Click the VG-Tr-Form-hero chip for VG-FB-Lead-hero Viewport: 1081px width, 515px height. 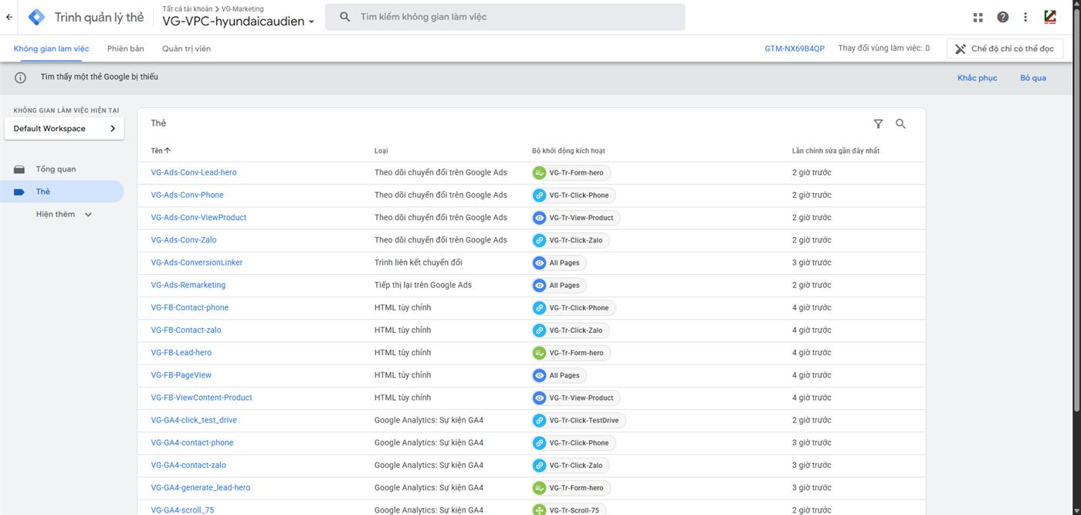[x=571, y=353]
